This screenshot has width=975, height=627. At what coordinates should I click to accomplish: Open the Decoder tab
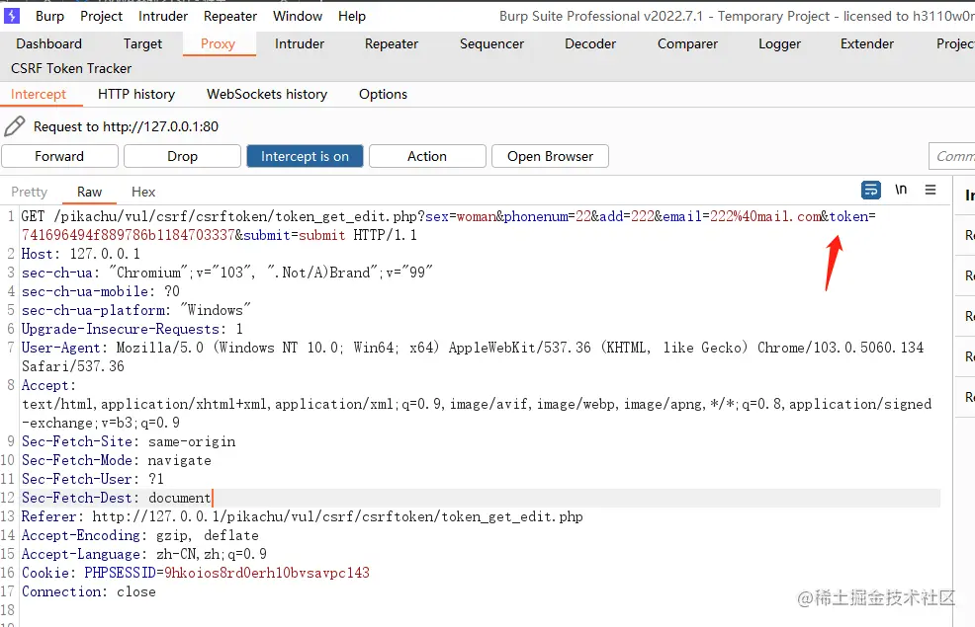tap(590, 43)
